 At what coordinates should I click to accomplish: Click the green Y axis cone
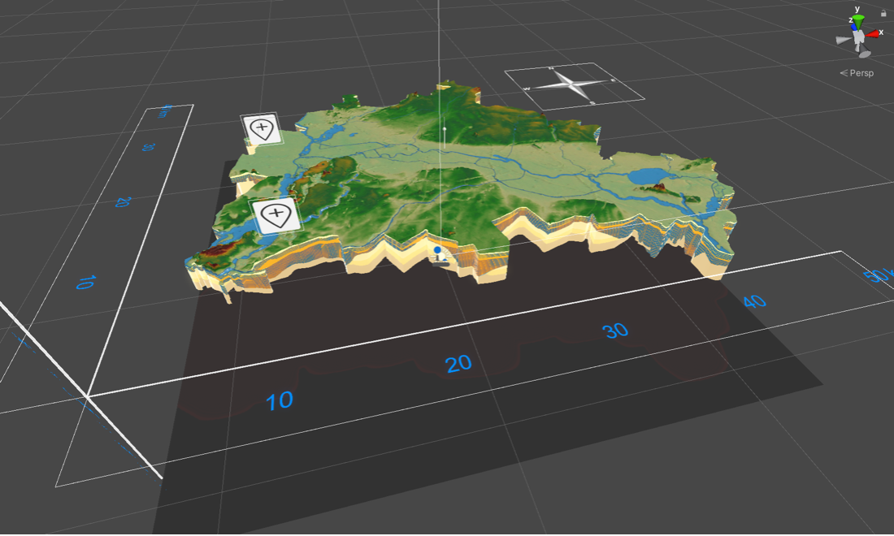[857, 20]
